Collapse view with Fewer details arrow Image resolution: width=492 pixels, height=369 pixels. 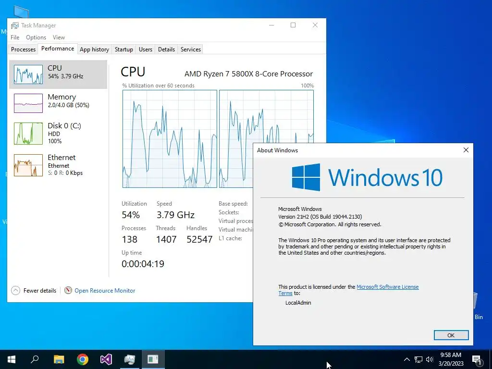click(16, 291)
